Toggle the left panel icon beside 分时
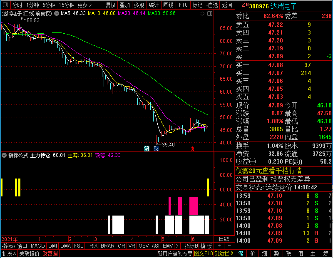This screenshot has width=333, height=258. click(x=5, y=5)
